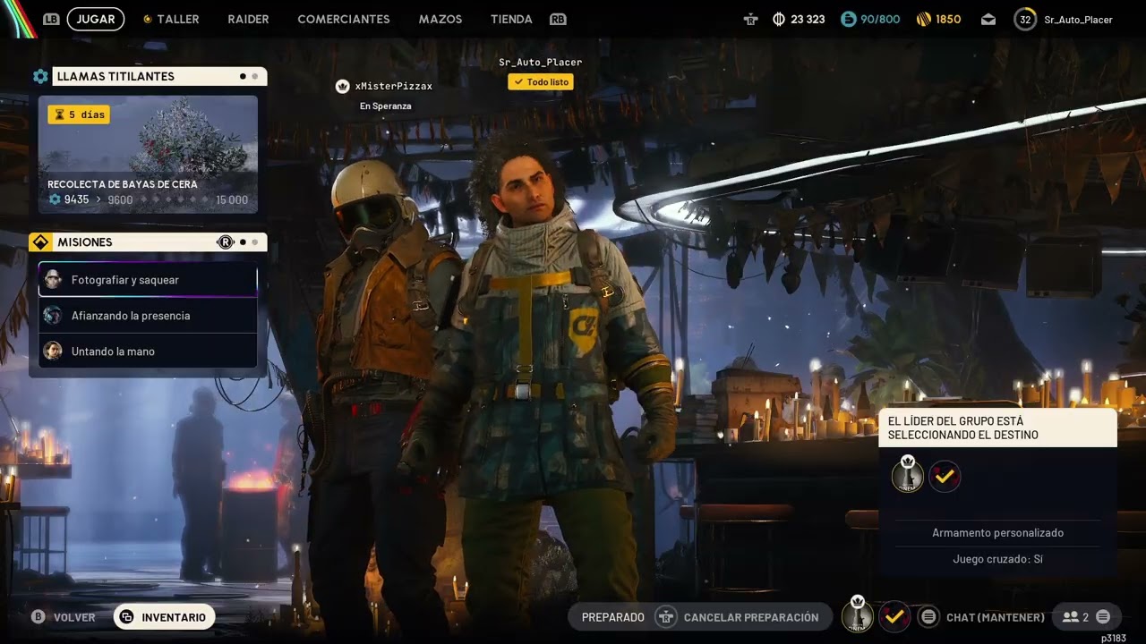Click the LB bumper icon
Viewport: 1146px width, 644px height.
(51, 19)
